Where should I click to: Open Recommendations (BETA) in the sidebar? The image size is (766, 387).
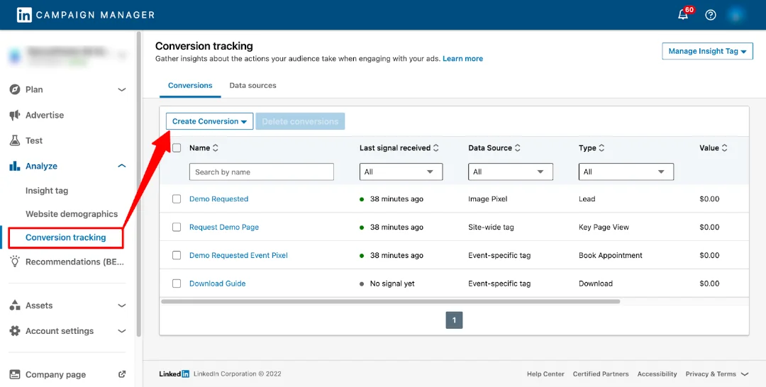tap(74, 262)
